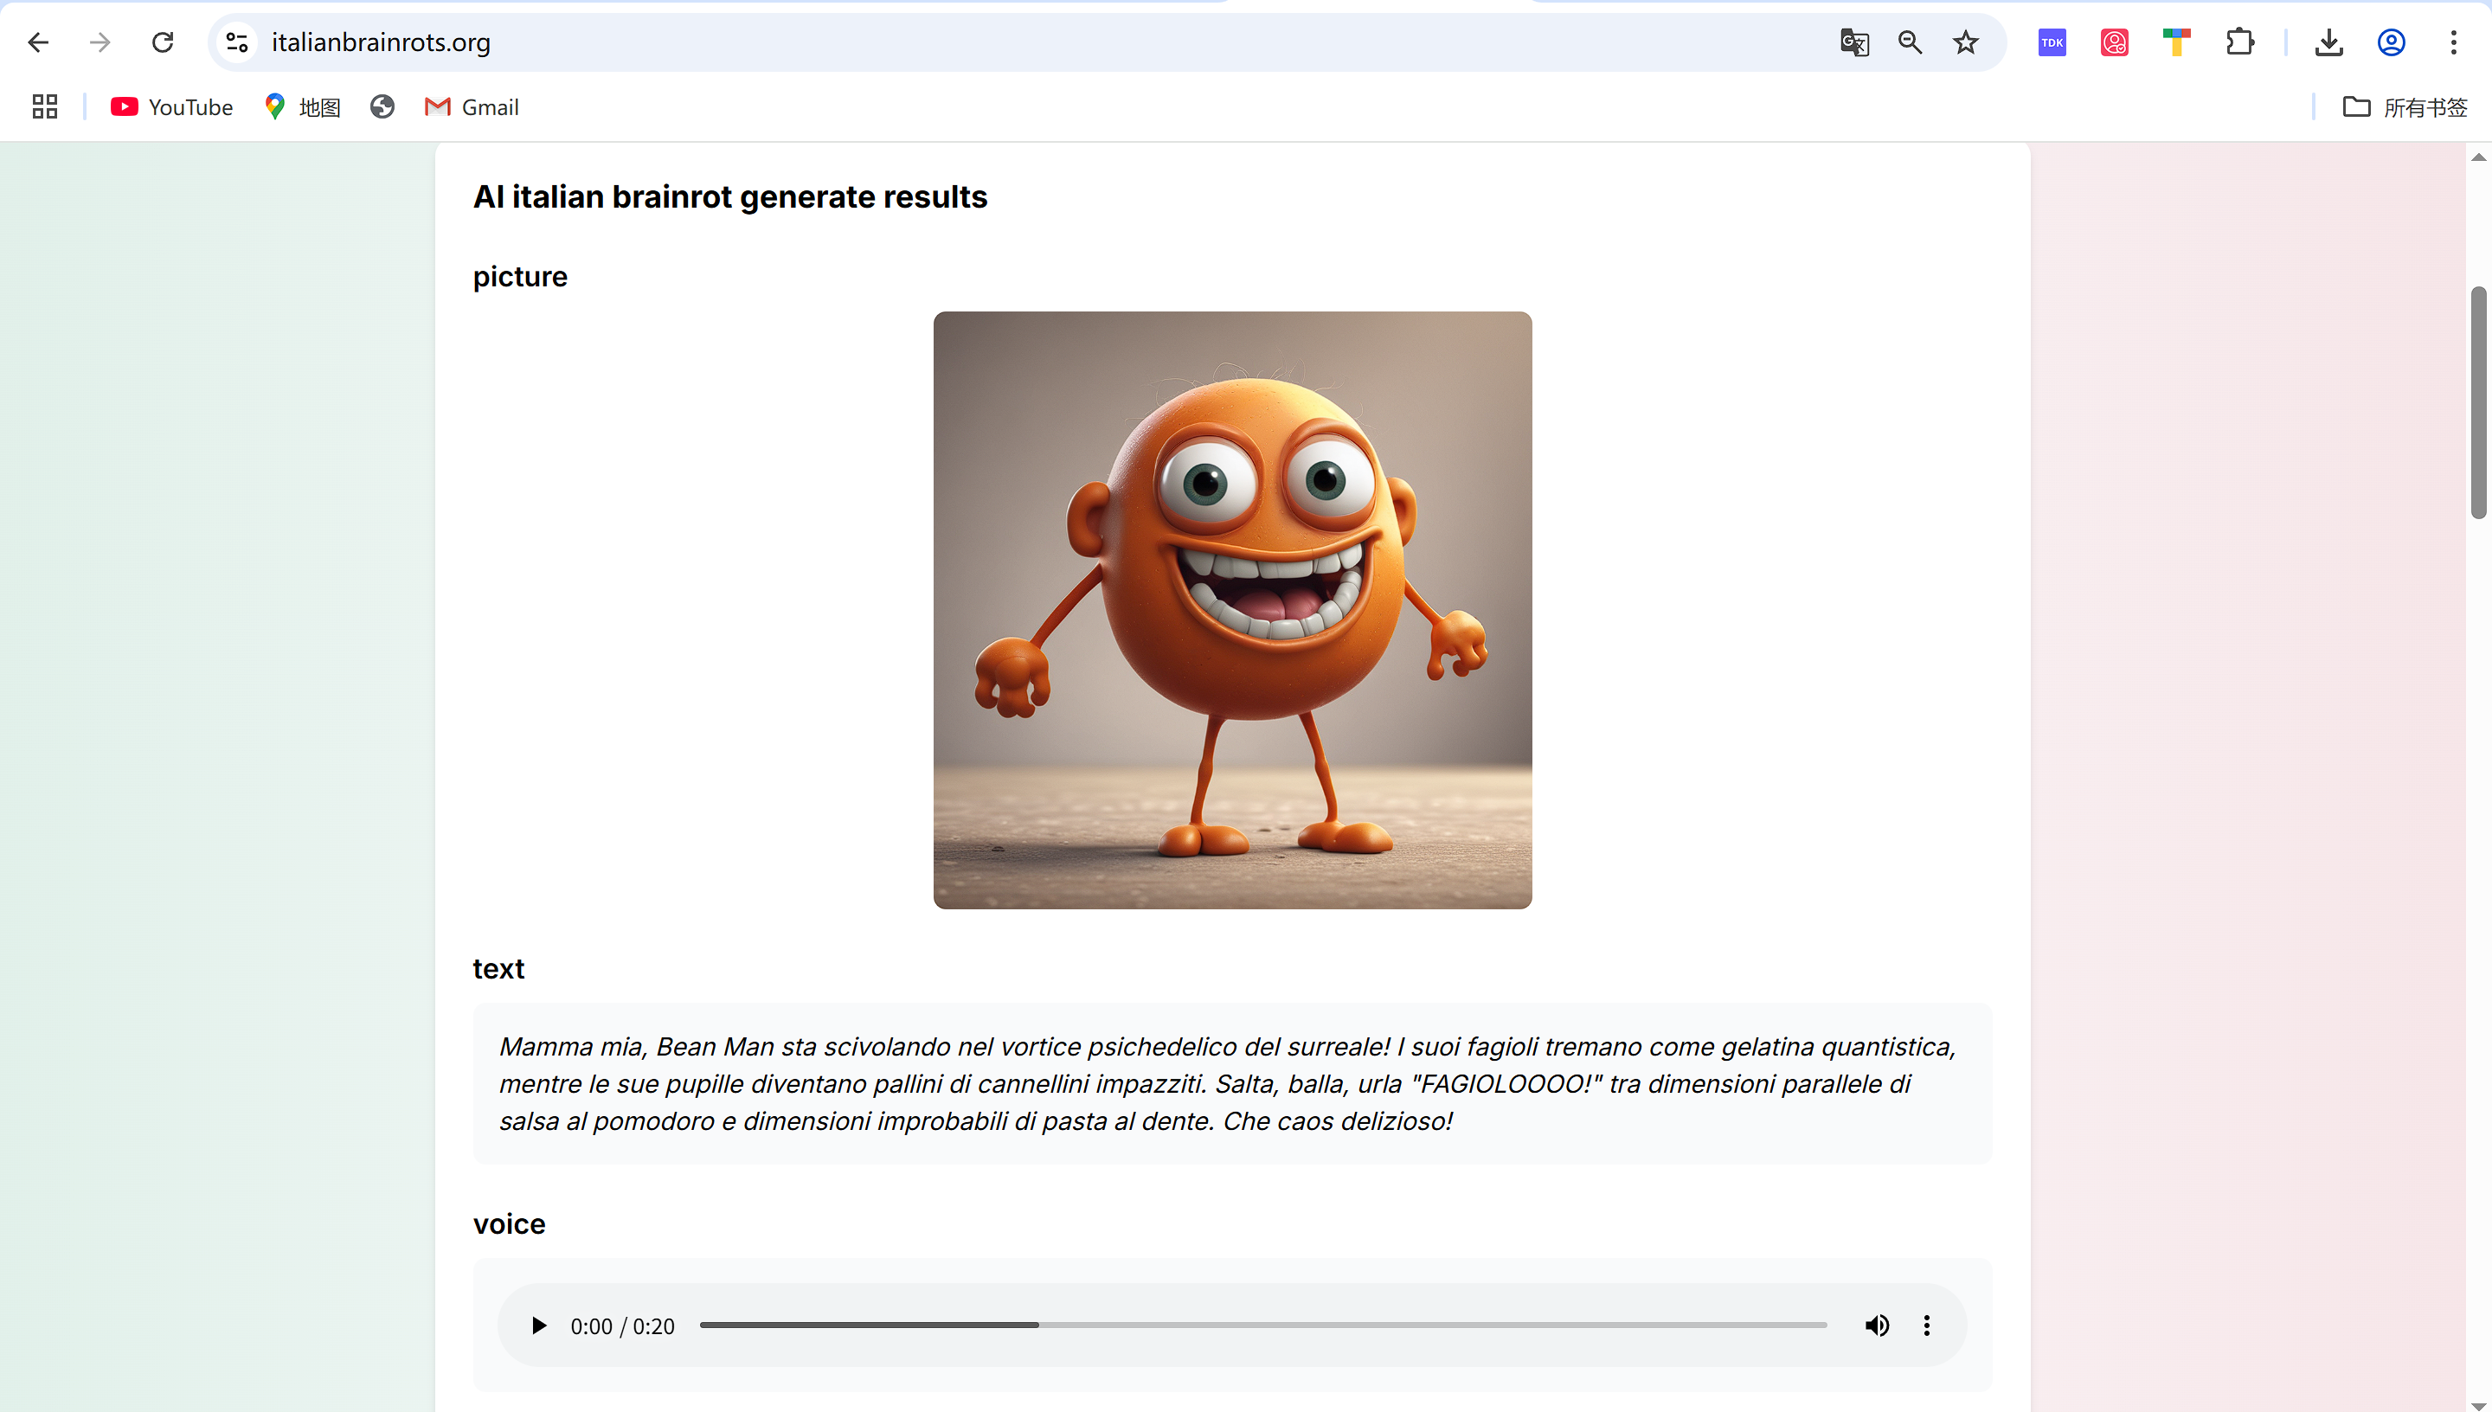Screen dimensions: 2492x1412
Task: Click the zoom magnifier icon in address bar
Action: click(1911, 42)
